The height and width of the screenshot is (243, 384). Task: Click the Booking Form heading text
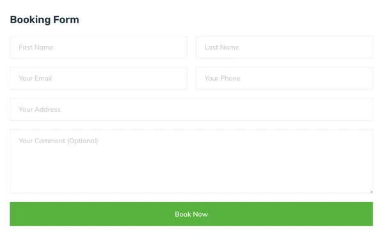pyautogui.click(x=44, y=20)
